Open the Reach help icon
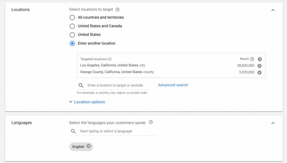The width and height of the screenshot is (287, 163). pos(253,59)
